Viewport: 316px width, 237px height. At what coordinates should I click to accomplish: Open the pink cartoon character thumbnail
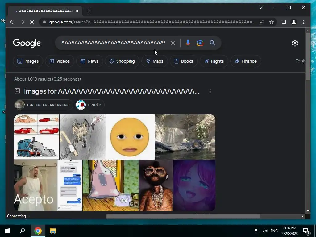(x=110, y=185)
